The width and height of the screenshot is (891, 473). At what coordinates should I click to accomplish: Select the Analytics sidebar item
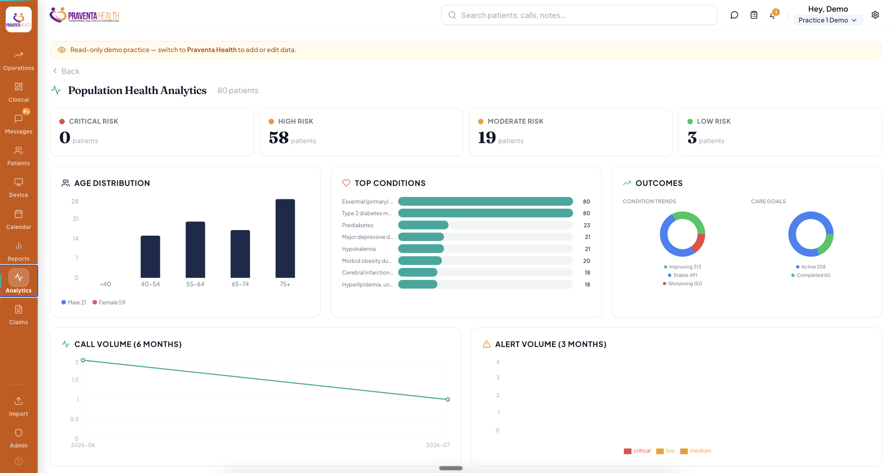(x=18, y=282)
